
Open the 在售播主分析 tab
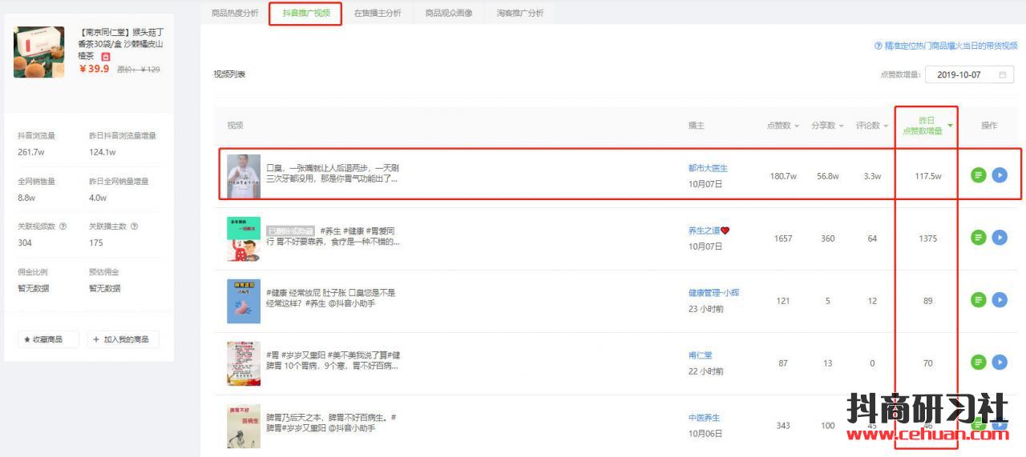(x=378, y=13)
